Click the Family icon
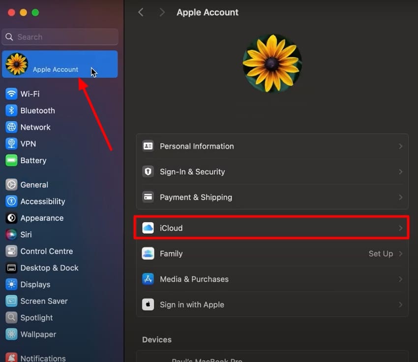The height and width of the screenshot is (362, 418). [148, 253]
